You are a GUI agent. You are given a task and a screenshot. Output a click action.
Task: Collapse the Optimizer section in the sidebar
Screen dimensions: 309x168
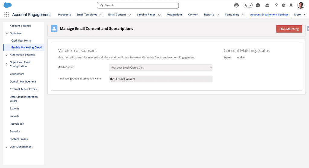click(7, 33)
